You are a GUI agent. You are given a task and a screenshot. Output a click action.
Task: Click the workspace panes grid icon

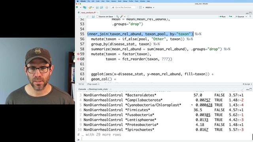(x=140, y=7)
